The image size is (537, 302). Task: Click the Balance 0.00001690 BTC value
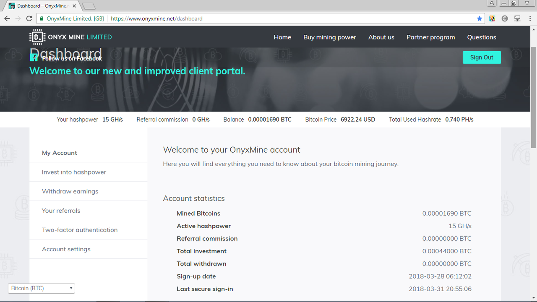click(x=270, y=120)
